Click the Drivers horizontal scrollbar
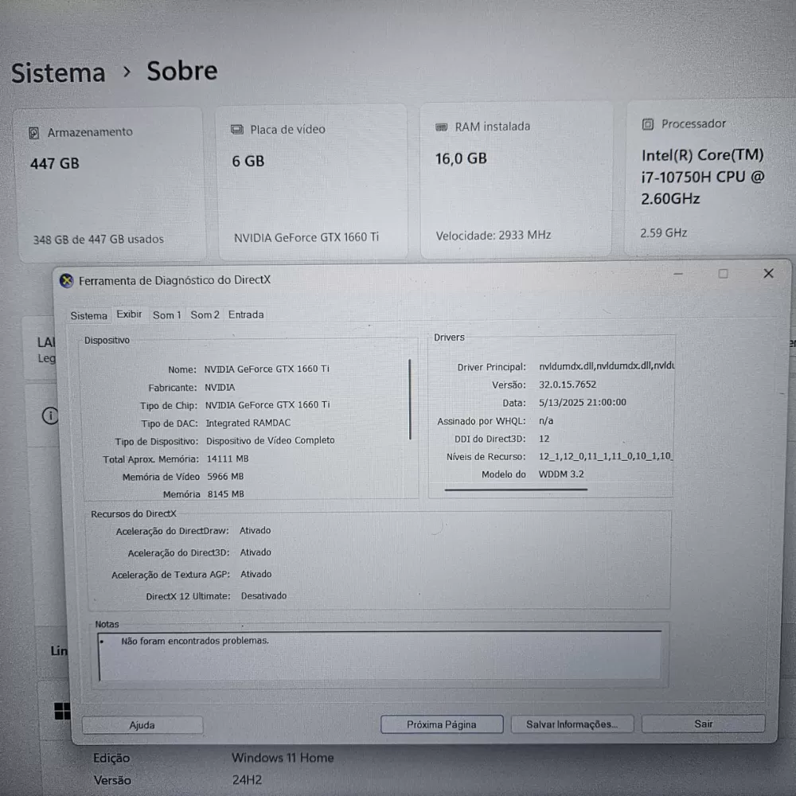The image size is (796, 796). [516, 490]
